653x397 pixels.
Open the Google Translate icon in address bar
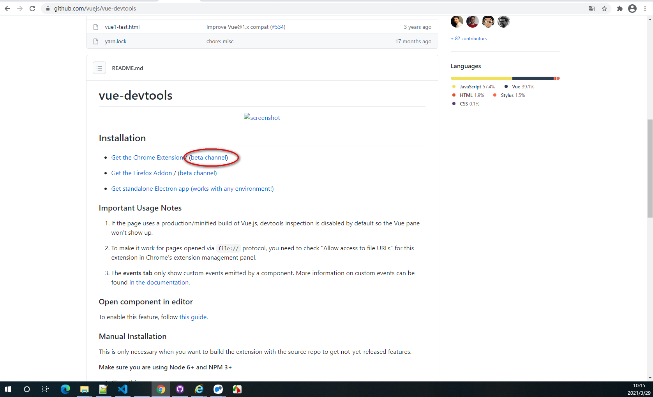click(591, 8)
